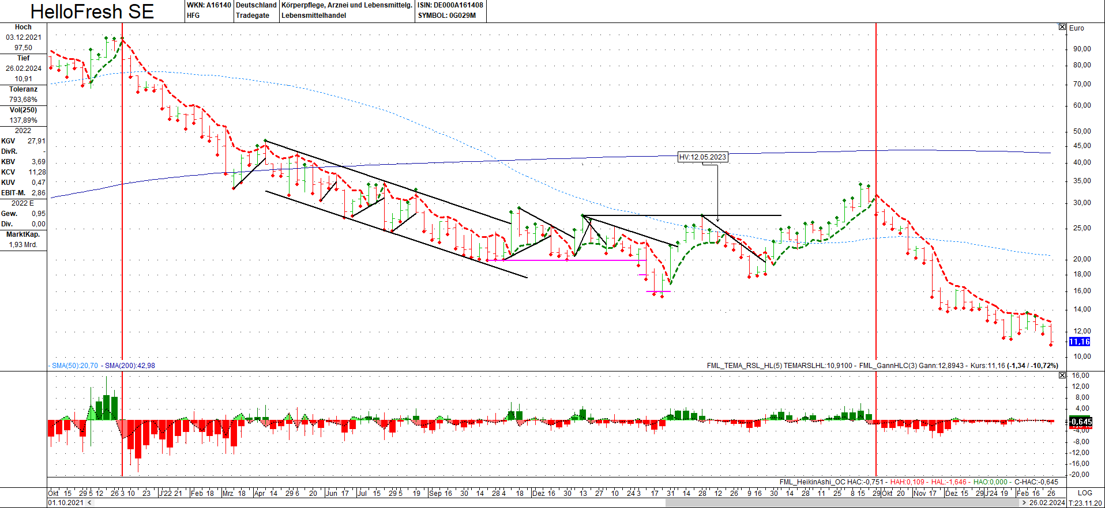The image size is (1105, 508).
Task: Click the Toleranz label
Action: click(23, 89)
